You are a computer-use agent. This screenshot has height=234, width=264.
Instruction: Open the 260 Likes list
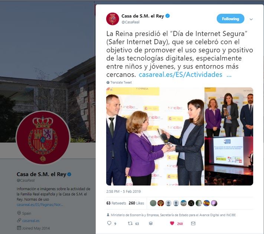pyautogui.click(x=136, y=203)
